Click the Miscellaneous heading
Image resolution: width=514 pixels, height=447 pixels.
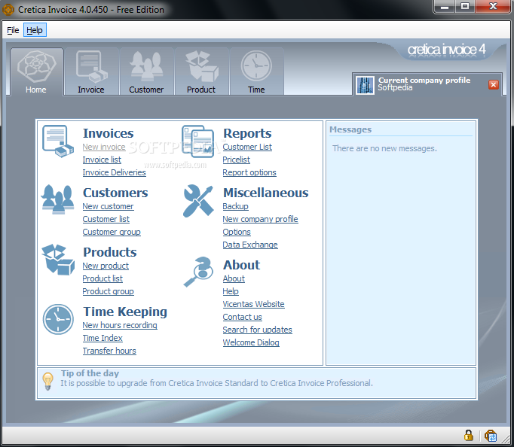pyautogui.click(x=266, y=193)
